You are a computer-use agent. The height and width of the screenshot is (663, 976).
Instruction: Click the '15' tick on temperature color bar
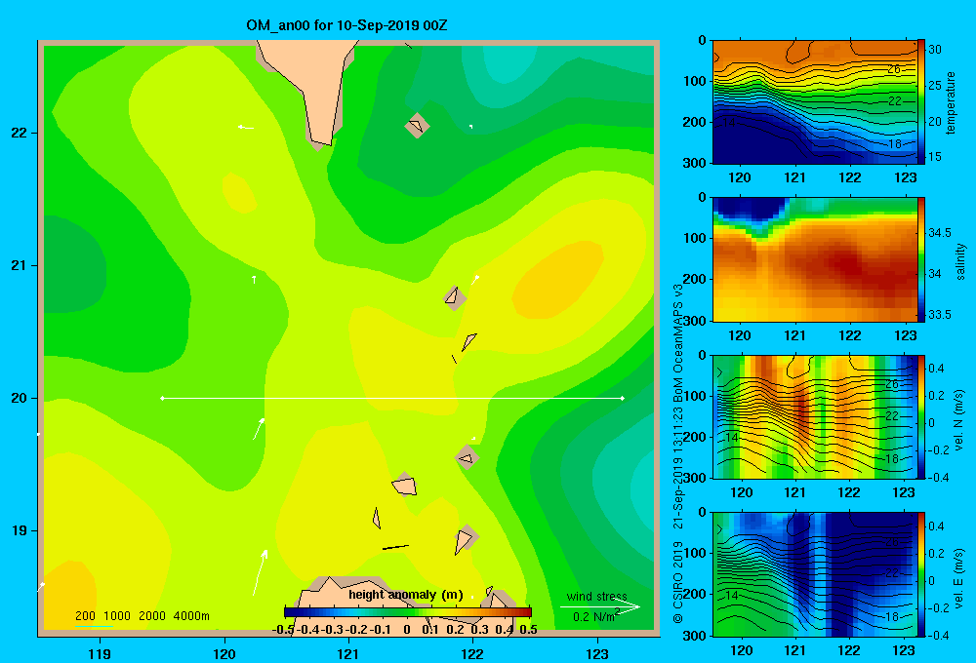tap(935, 157)
